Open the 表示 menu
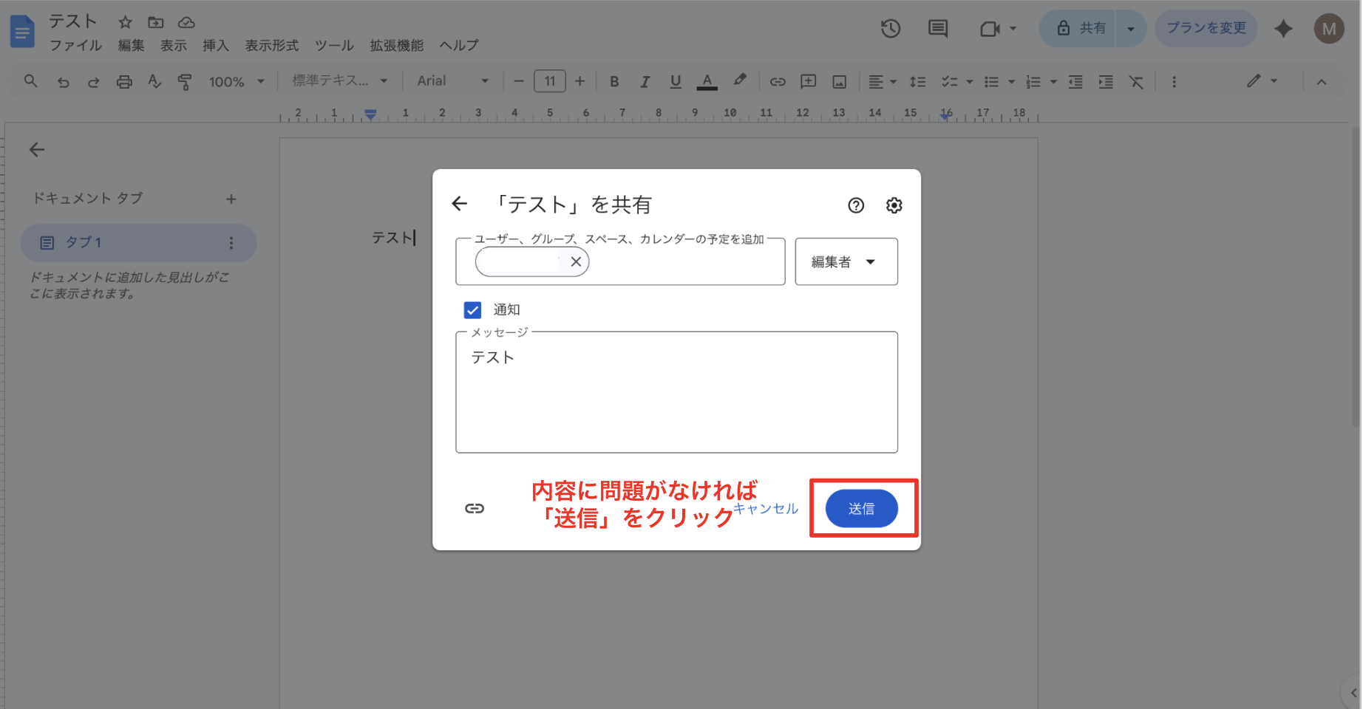This screenshot has width=1363, height=709. 174,46
